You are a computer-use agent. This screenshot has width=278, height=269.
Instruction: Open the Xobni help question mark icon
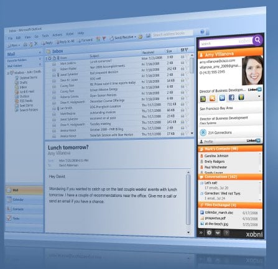point(226,233)
